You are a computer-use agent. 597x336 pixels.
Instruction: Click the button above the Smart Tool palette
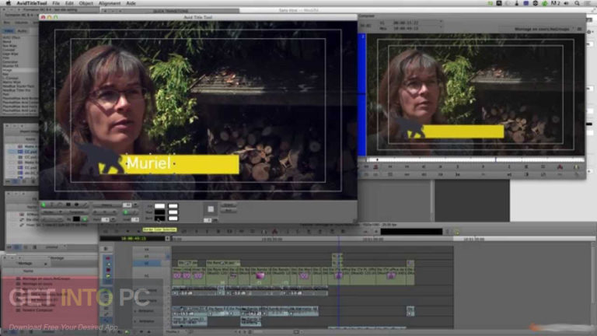point(106,248)
